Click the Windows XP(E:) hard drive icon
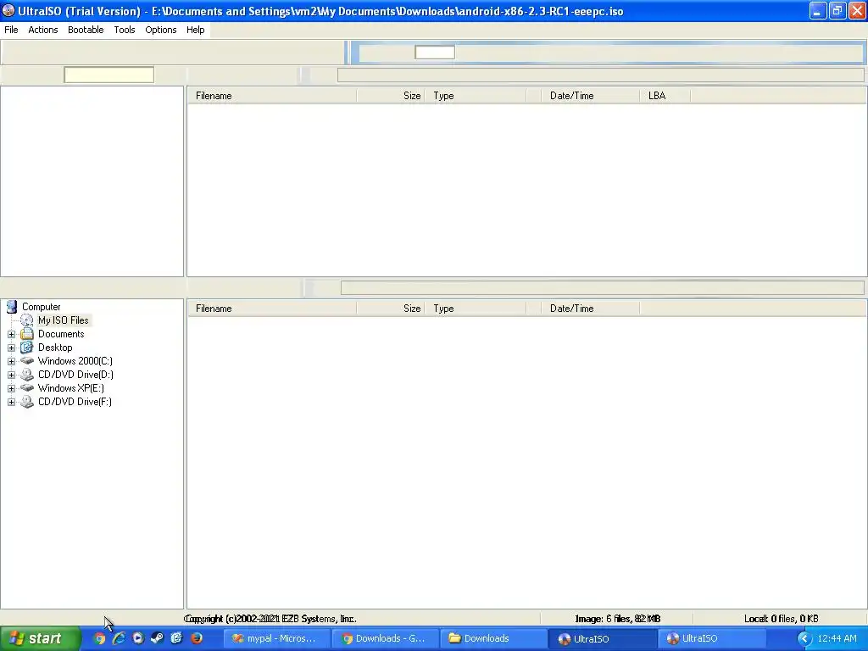 tap(26, 388)
